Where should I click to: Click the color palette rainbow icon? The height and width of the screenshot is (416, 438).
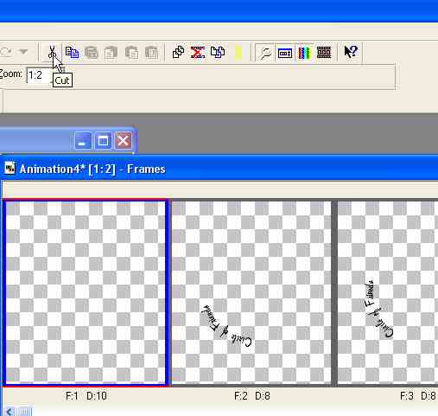(304, 53)
